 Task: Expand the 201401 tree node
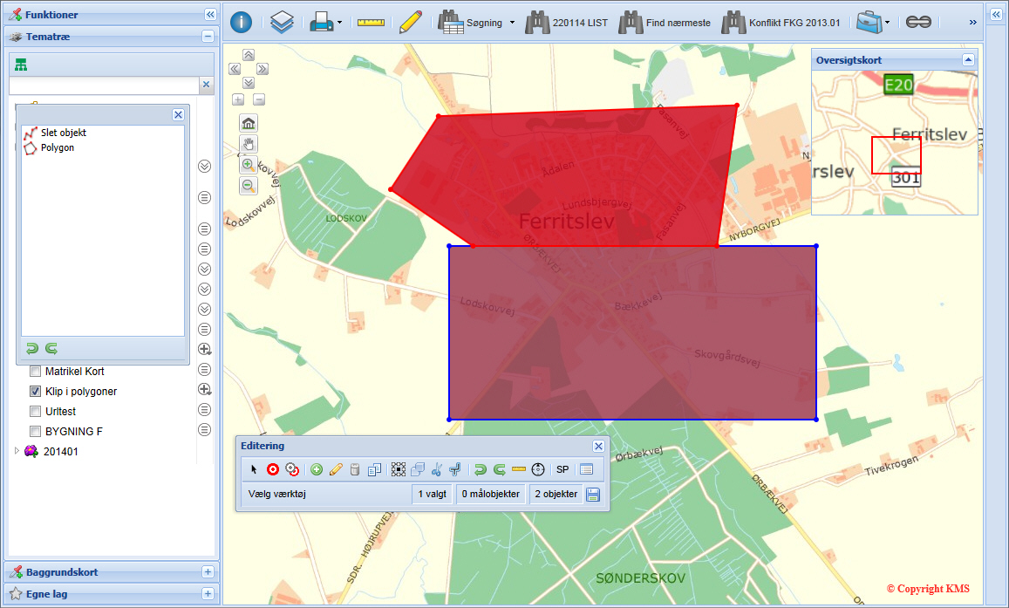pyautogui.click(x=17, y=451)
